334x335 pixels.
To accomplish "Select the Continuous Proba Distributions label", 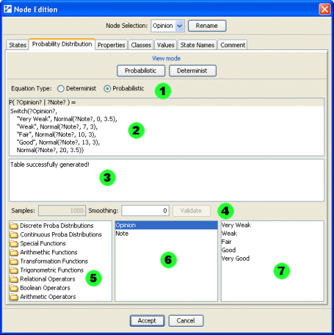I will (61, 235).
